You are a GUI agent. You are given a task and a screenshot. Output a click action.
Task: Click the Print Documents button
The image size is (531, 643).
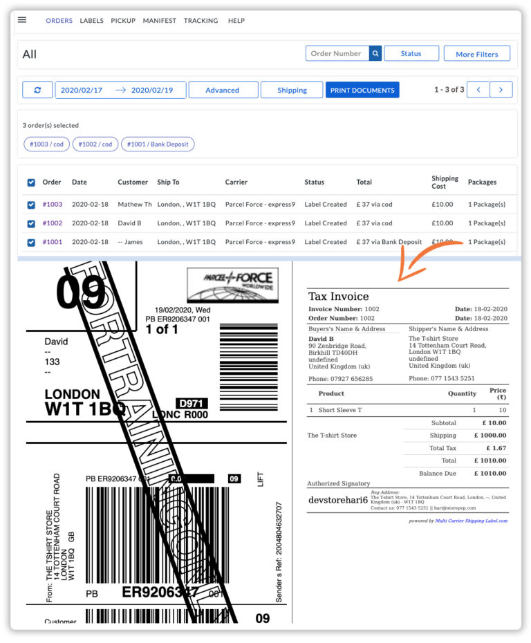tap(362, 90)
